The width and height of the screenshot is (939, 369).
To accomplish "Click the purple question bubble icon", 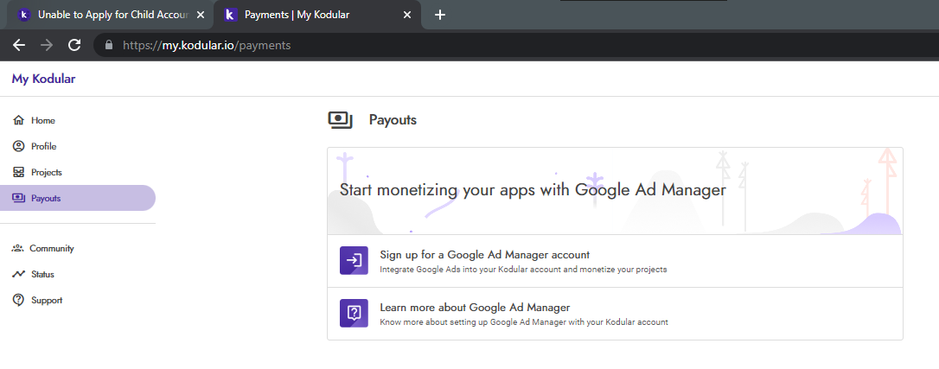I will click(x=354, y=313).
